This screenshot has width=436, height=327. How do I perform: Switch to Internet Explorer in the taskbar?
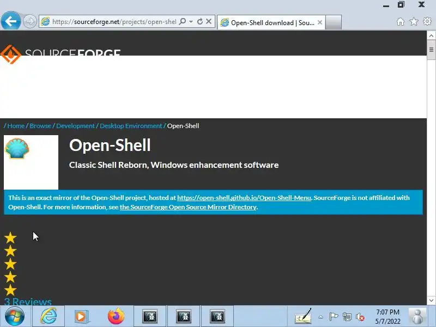(49, 317)
